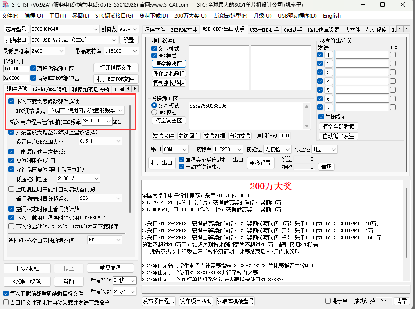Click multi-string send row 1 text field
This screenshot has height=309, width=415.
tap(362, 55)
